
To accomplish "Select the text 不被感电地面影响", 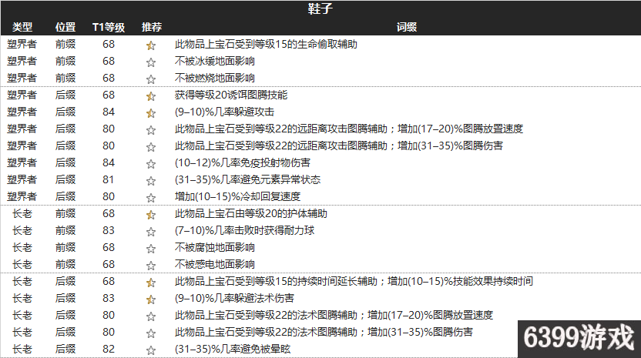I will (215, 264).
